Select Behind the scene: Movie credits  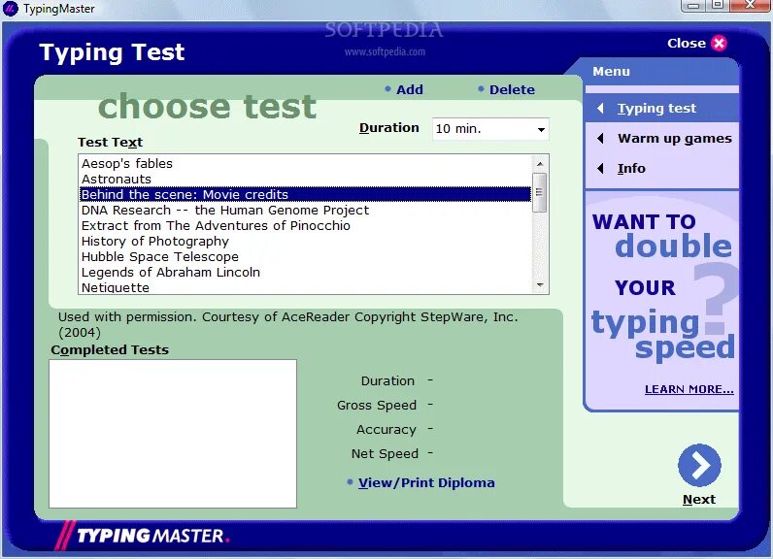(305, 194)
